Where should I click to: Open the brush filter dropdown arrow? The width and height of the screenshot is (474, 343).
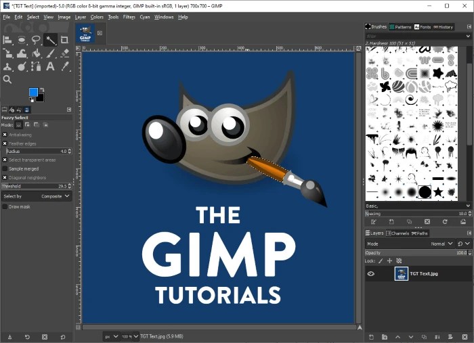pos(469,37)
